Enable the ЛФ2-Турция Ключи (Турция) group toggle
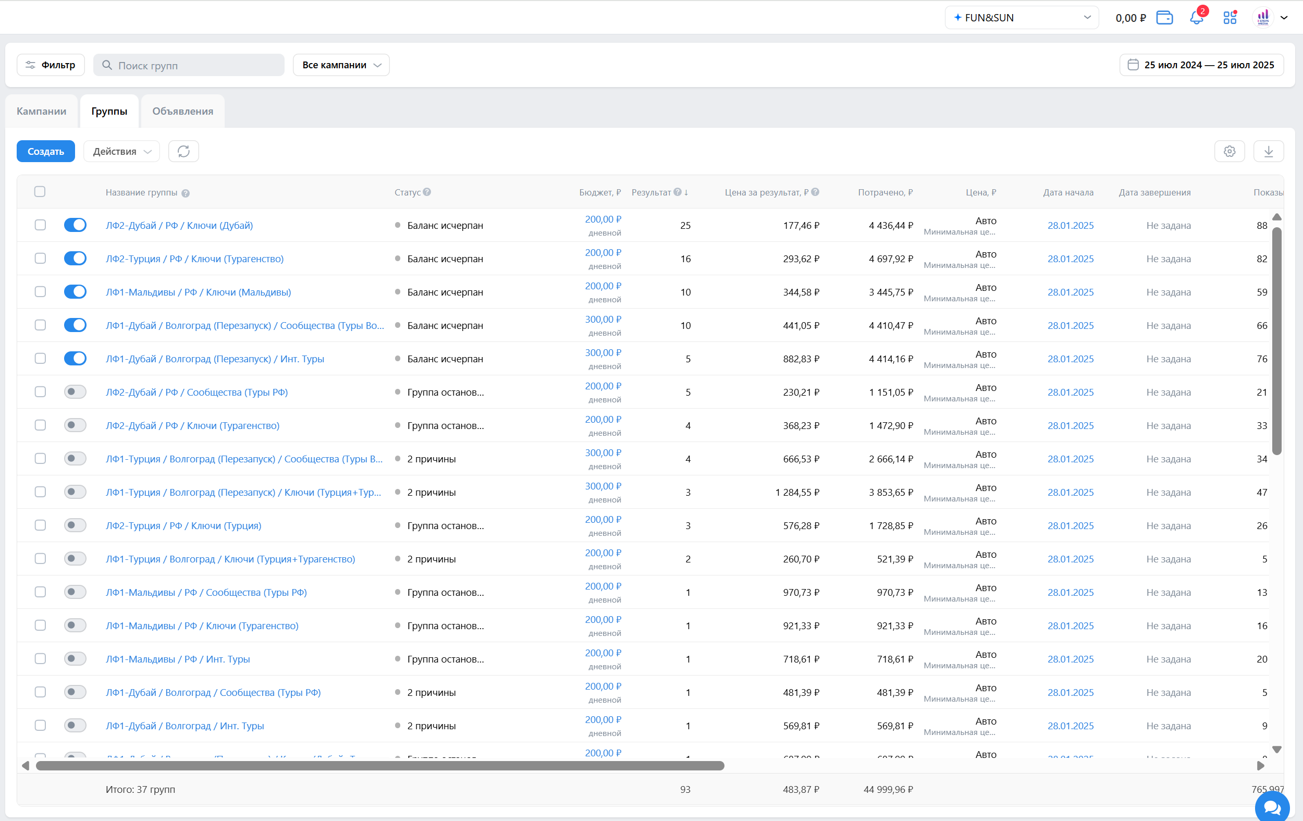Image resolution: width=1303 pixels, height=821 pixels. click(75, 525)
